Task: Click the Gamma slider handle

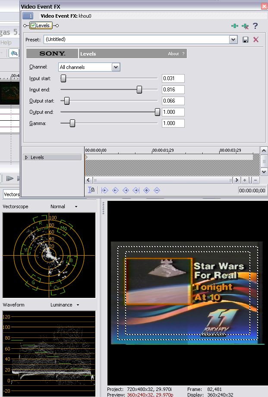Action: [73, 123]
